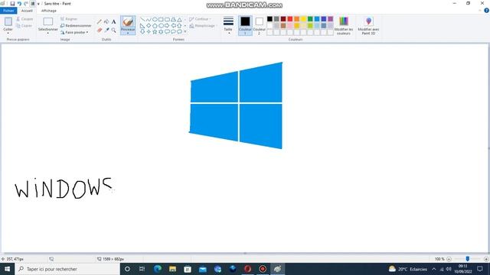The width and height of the screenshot is (490, 275).
Task: Open the Fichier menu
Action: [8, 11]
